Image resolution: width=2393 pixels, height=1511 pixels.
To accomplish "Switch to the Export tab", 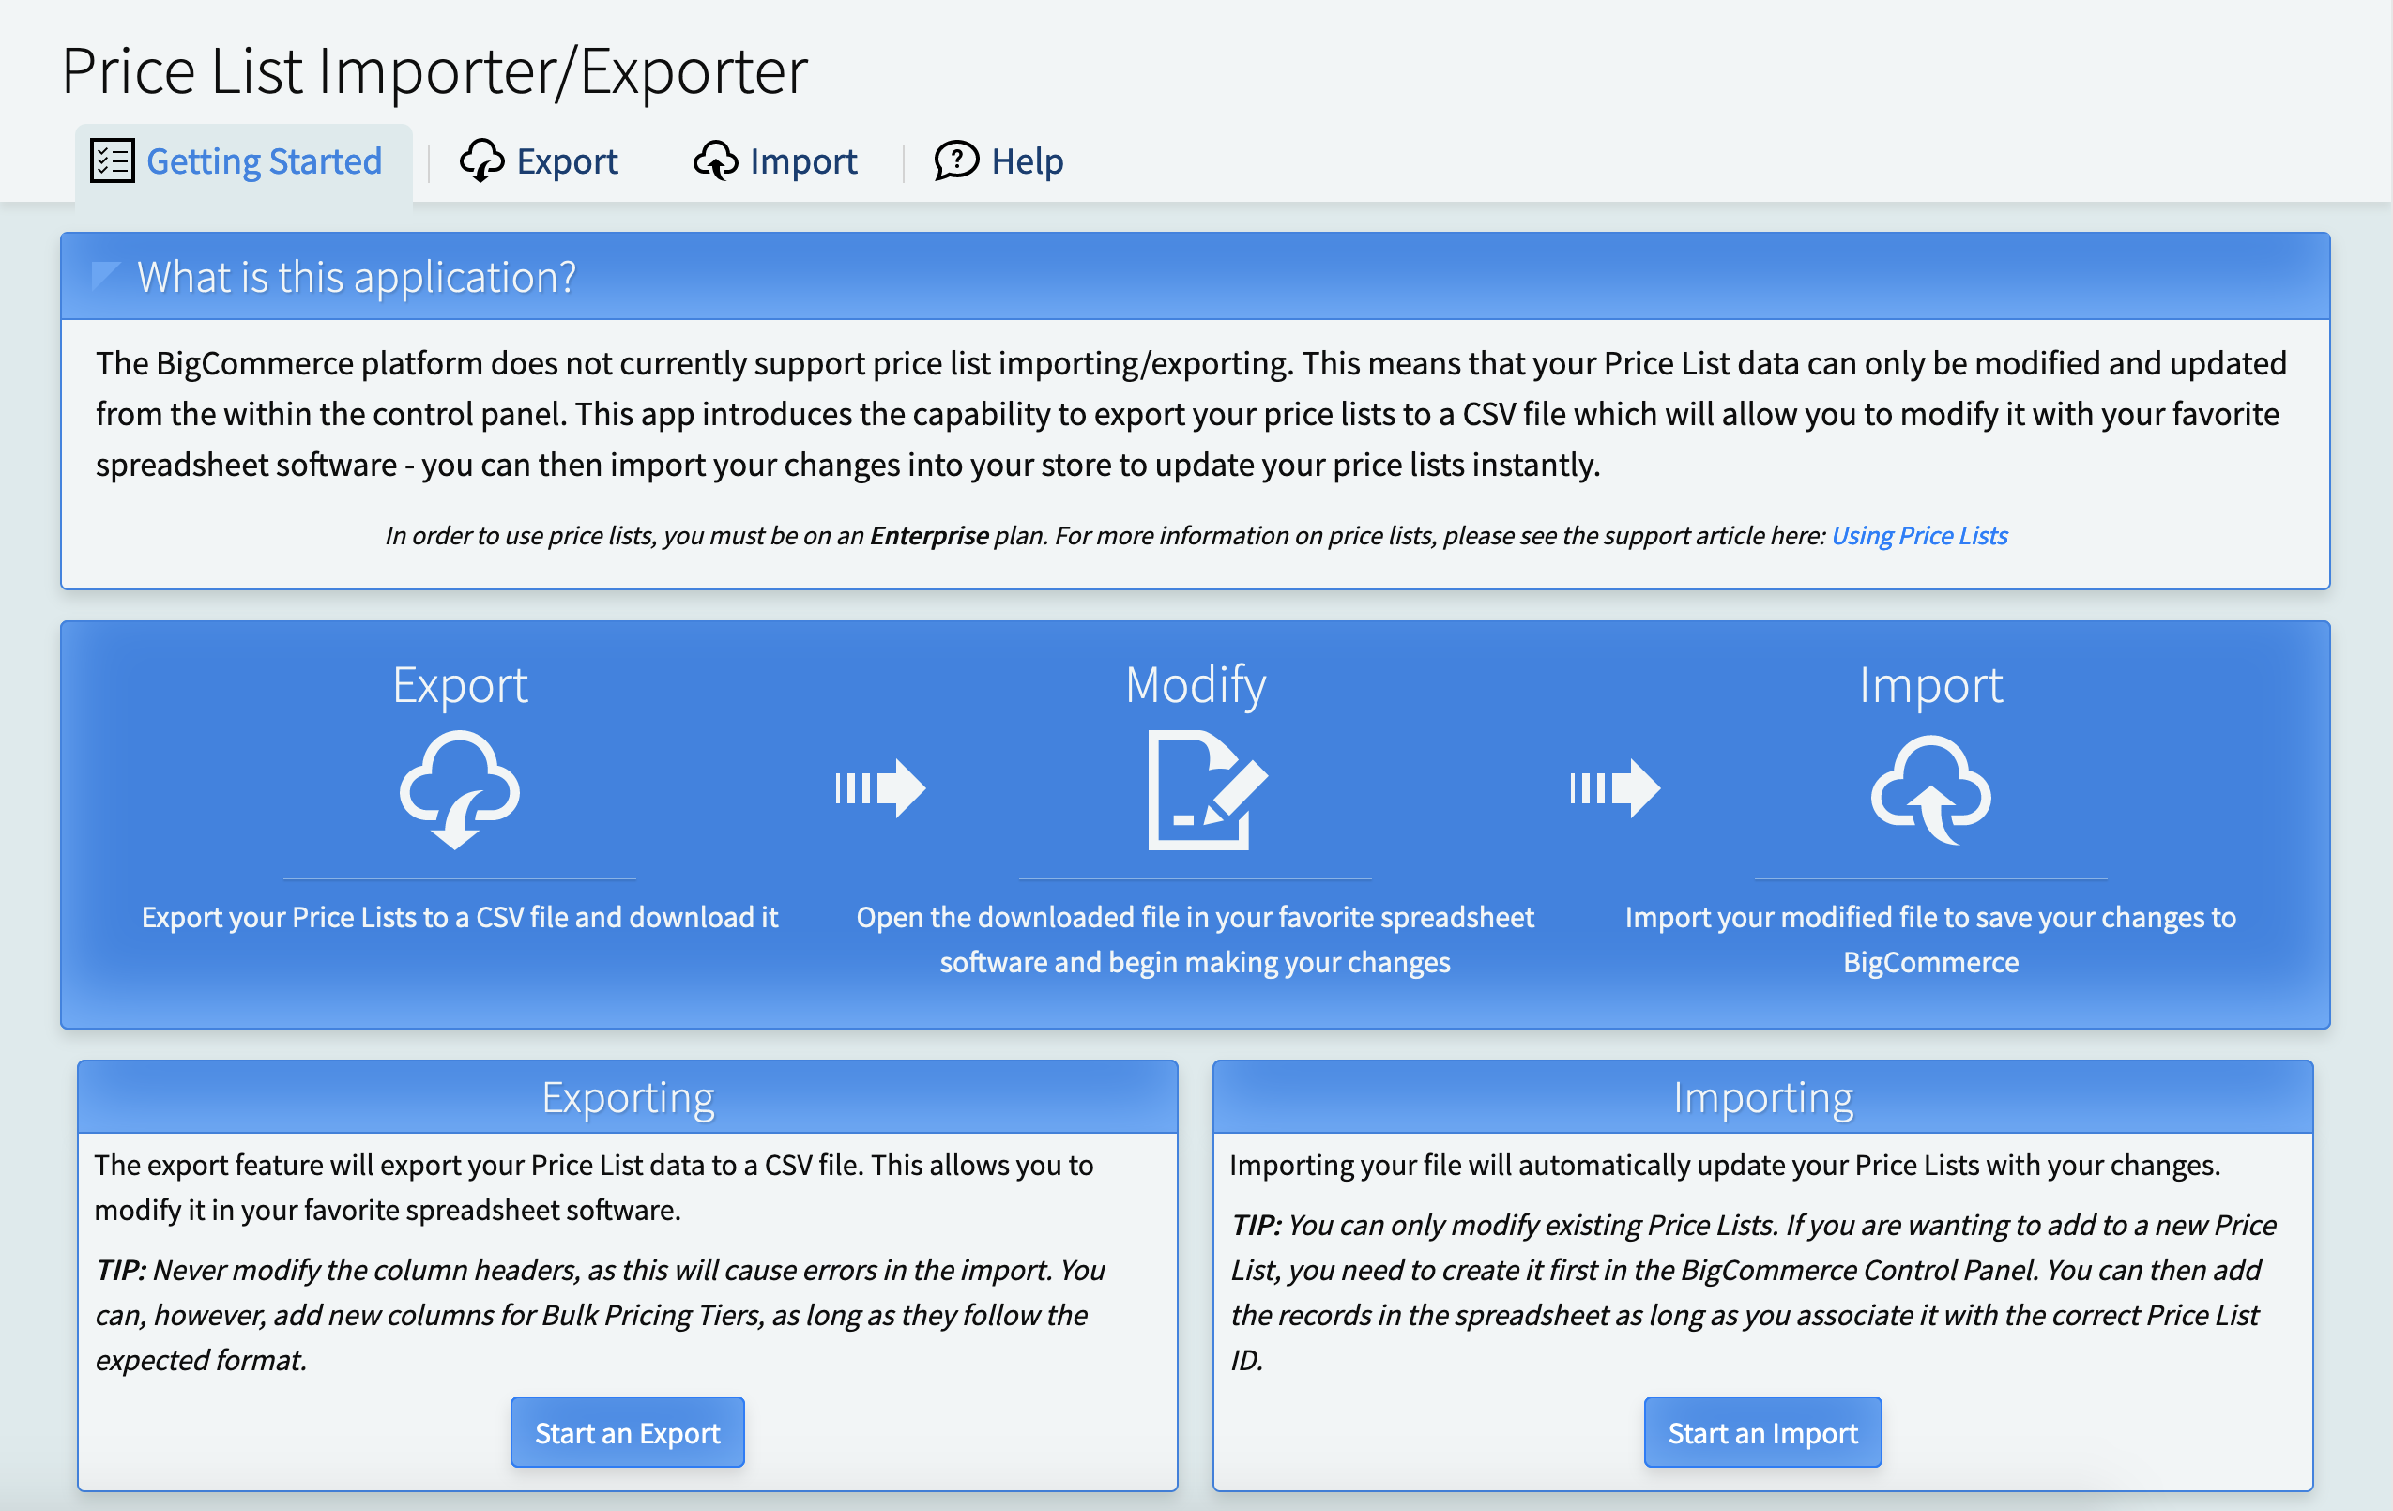I will pyautogui.click(x=539, y=161).
